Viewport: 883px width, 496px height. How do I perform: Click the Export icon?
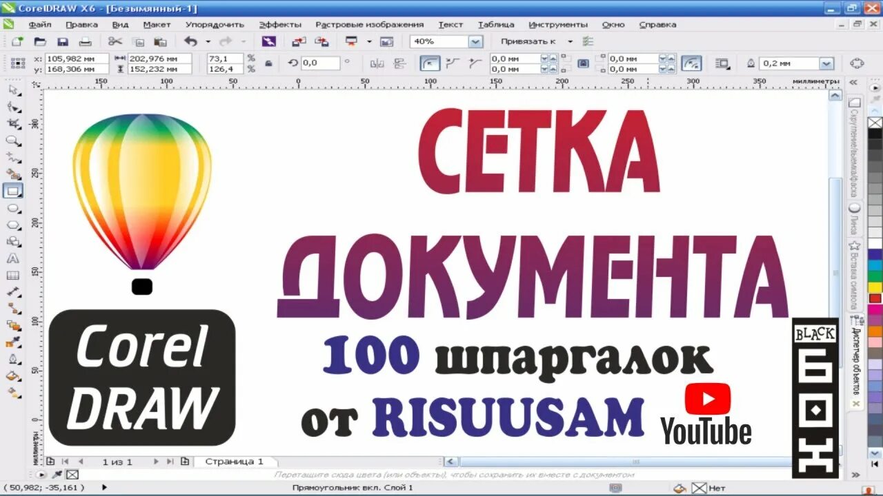coord(322,41)
